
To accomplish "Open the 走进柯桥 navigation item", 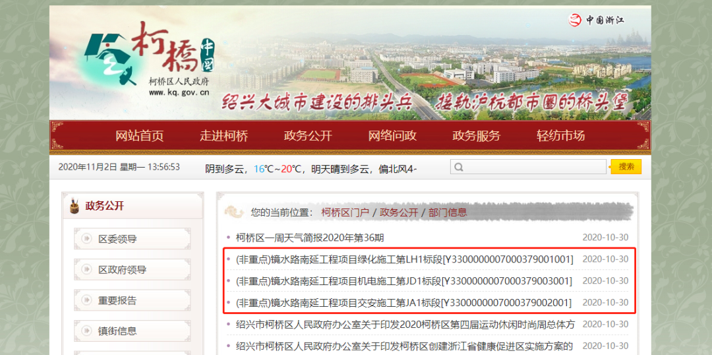I will click(x=224, y=135).
